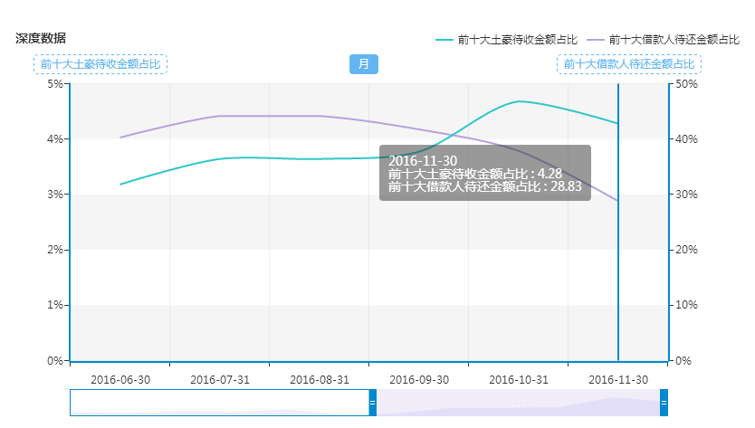
Task: Toggle legend 前十大借款人待还金额占比 series
Action: 663,40
